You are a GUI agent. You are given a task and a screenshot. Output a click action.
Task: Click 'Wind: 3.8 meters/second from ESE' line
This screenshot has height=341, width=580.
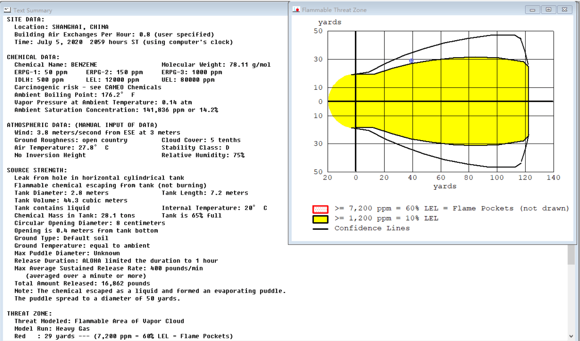pos(97,133)
